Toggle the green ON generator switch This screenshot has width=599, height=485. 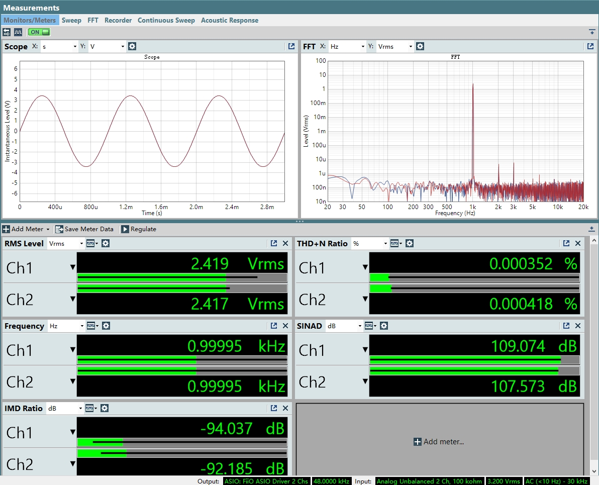tap(39, 32)
